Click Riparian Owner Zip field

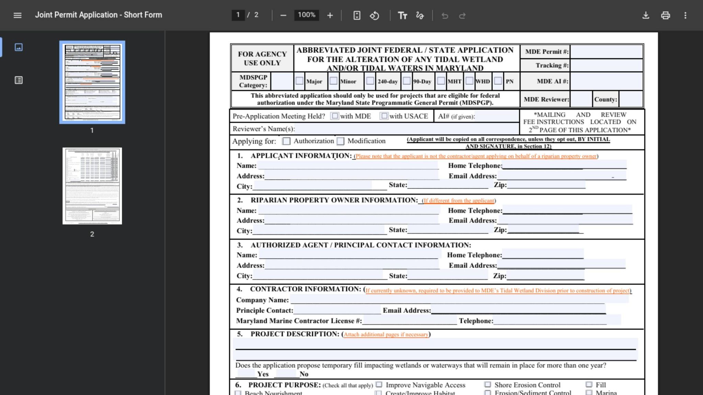(543, 229)
